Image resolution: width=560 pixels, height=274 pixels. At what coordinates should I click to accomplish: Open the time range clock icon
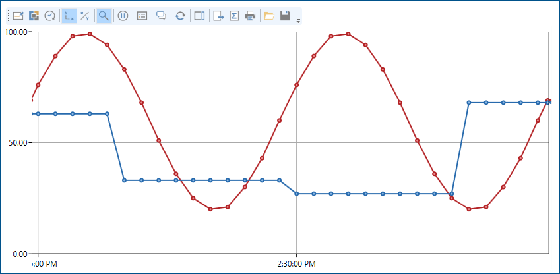(49, 16)
